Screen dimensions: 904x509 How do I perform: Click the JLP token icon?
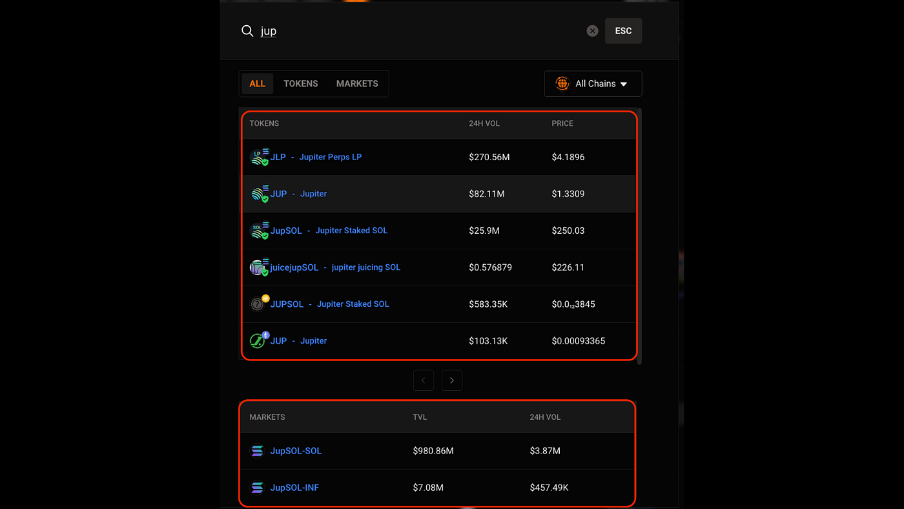click(x=258, y=157)
